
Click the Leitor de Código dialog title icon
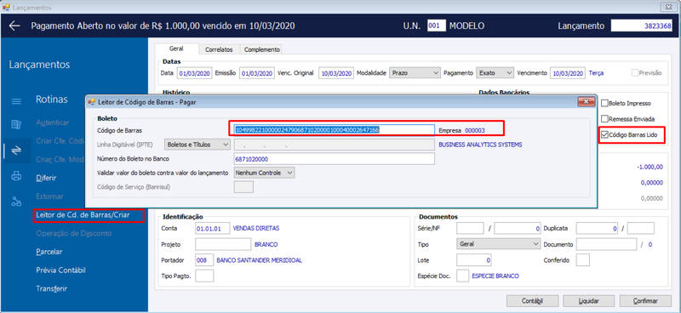pos(91,102)
